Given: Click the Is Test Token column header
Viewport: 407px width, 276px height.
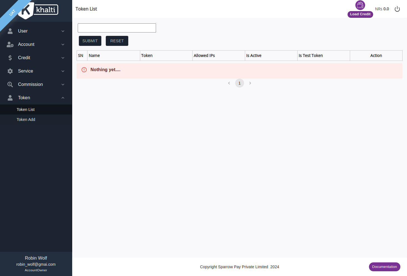Looking at the screenshot, I should pos(323,56).
